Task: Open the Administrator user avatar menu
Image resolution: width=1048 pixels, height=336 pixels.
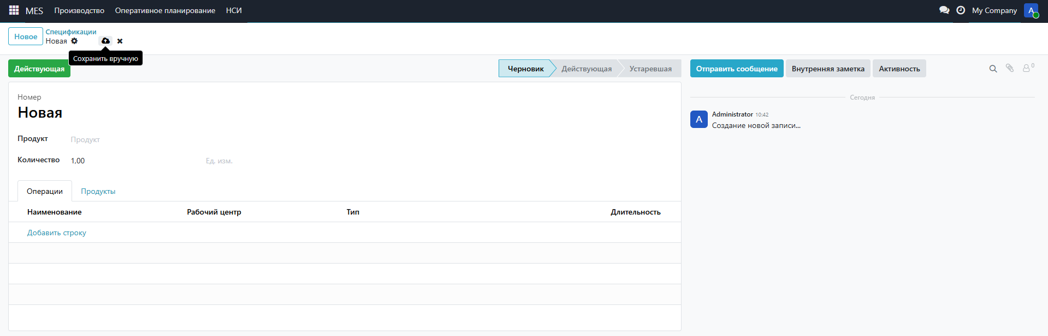Action: (x=1031, y=10)
